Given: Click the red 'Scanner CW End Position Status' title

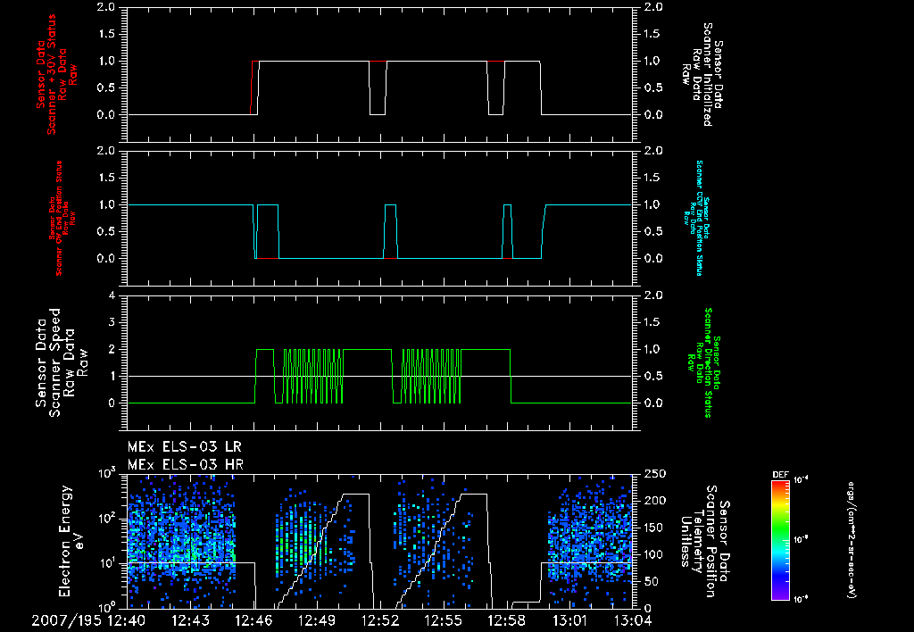Looking at the screenshot, I should (x=58, y=219).
